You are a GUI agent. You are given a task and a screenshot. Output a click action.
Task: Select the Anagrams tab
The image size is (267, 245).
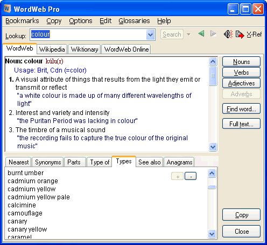click(179, 162)
